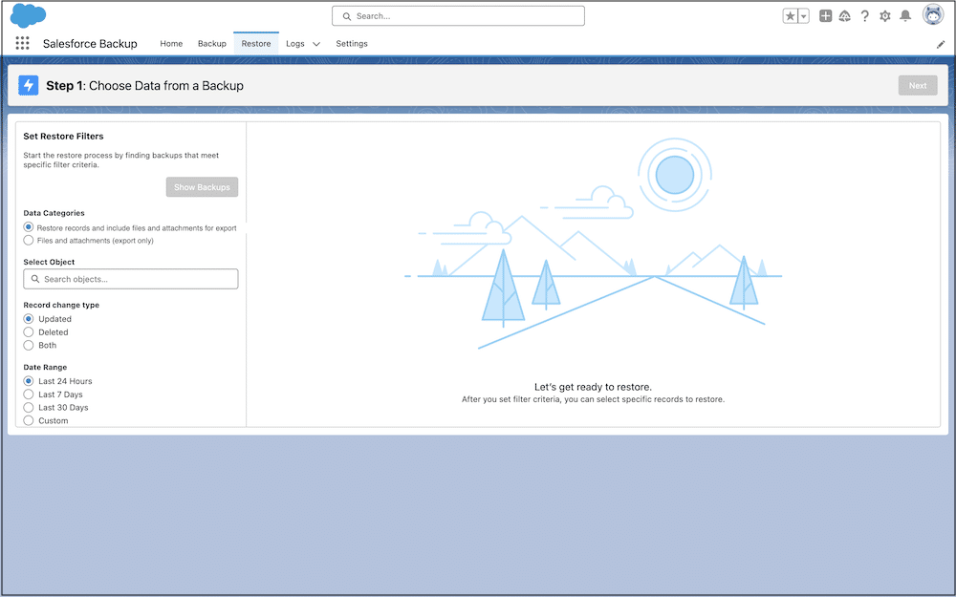Screen dimensions: 956x597
Task: Click the Date Range label
Action: 45,368
